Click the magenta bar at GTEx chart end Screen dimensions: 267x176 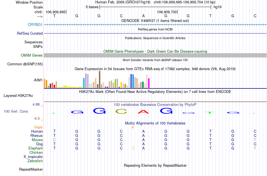(x=149, y=83)
